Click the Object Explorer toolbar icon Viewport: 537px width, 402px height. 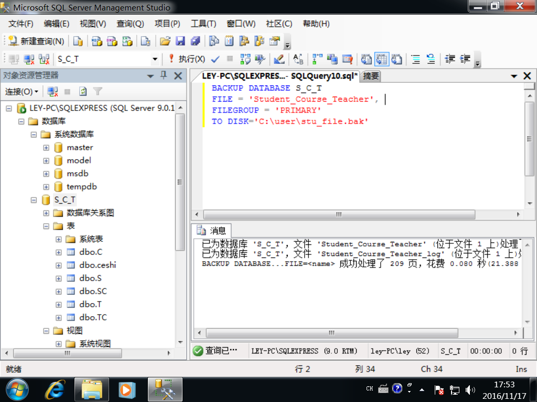coord(244,41)
